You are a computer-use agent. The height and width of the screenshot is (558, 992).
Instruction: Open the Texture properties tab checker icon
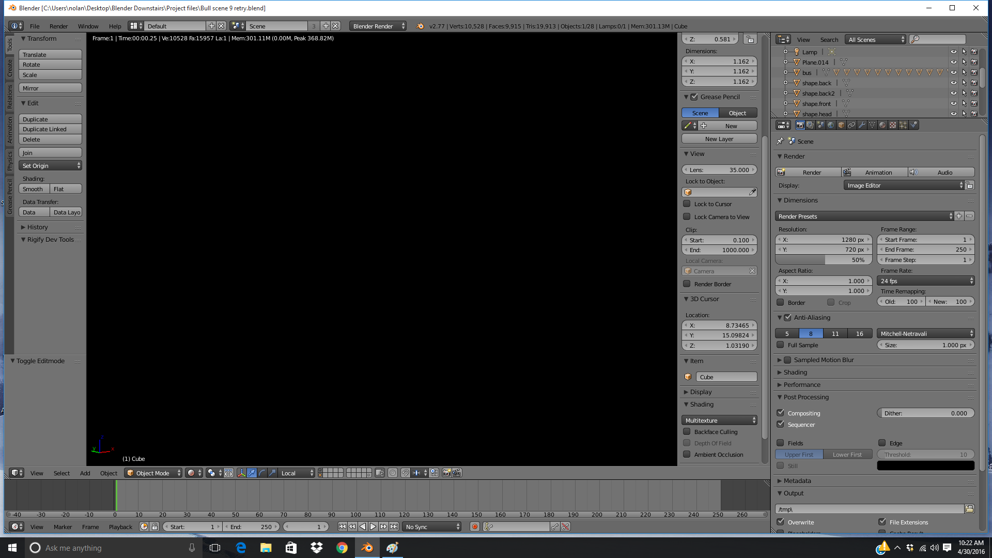tap(893, 125)
